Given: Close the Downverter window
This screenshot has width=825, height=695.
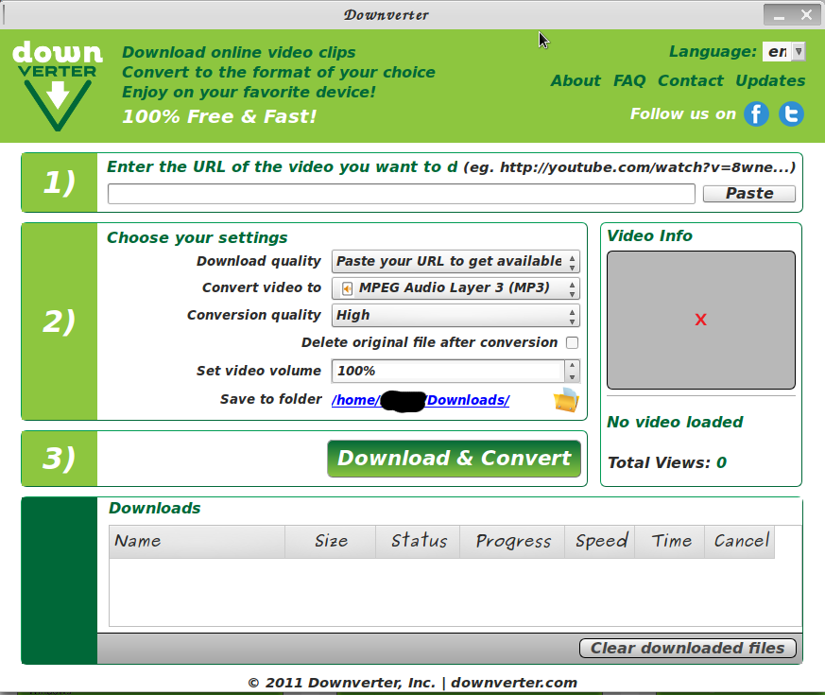Looking at the screenshot, I should pos(807,15).
